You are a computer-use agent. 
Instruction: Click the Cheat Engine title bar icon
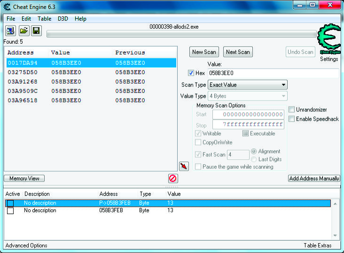coord(7,7)
